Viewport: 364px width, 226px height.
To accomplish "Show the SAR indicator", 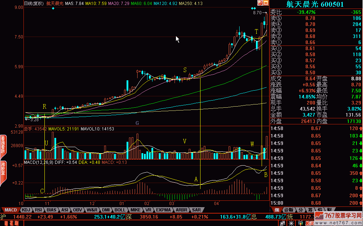I will pyautogui.click(x=196, y=210).
